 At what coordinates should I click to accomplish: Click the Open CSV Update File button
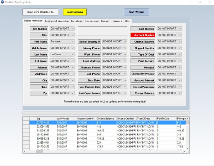pyautogui.click(x=40, y=12)
